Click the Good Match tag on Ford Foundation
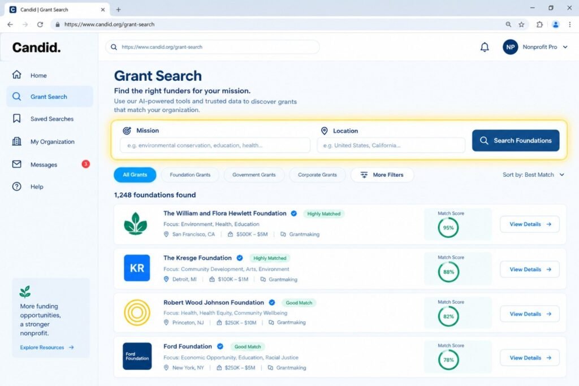This screenshot has height=386, width=579. [x=248, y=347]
